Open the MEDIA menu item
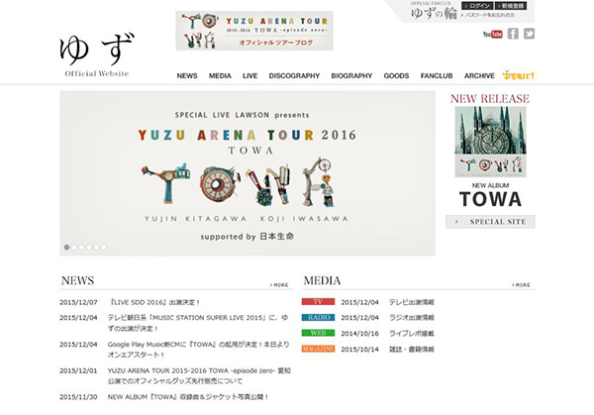Viewport: 594px width, 415px height. [220, 76]
